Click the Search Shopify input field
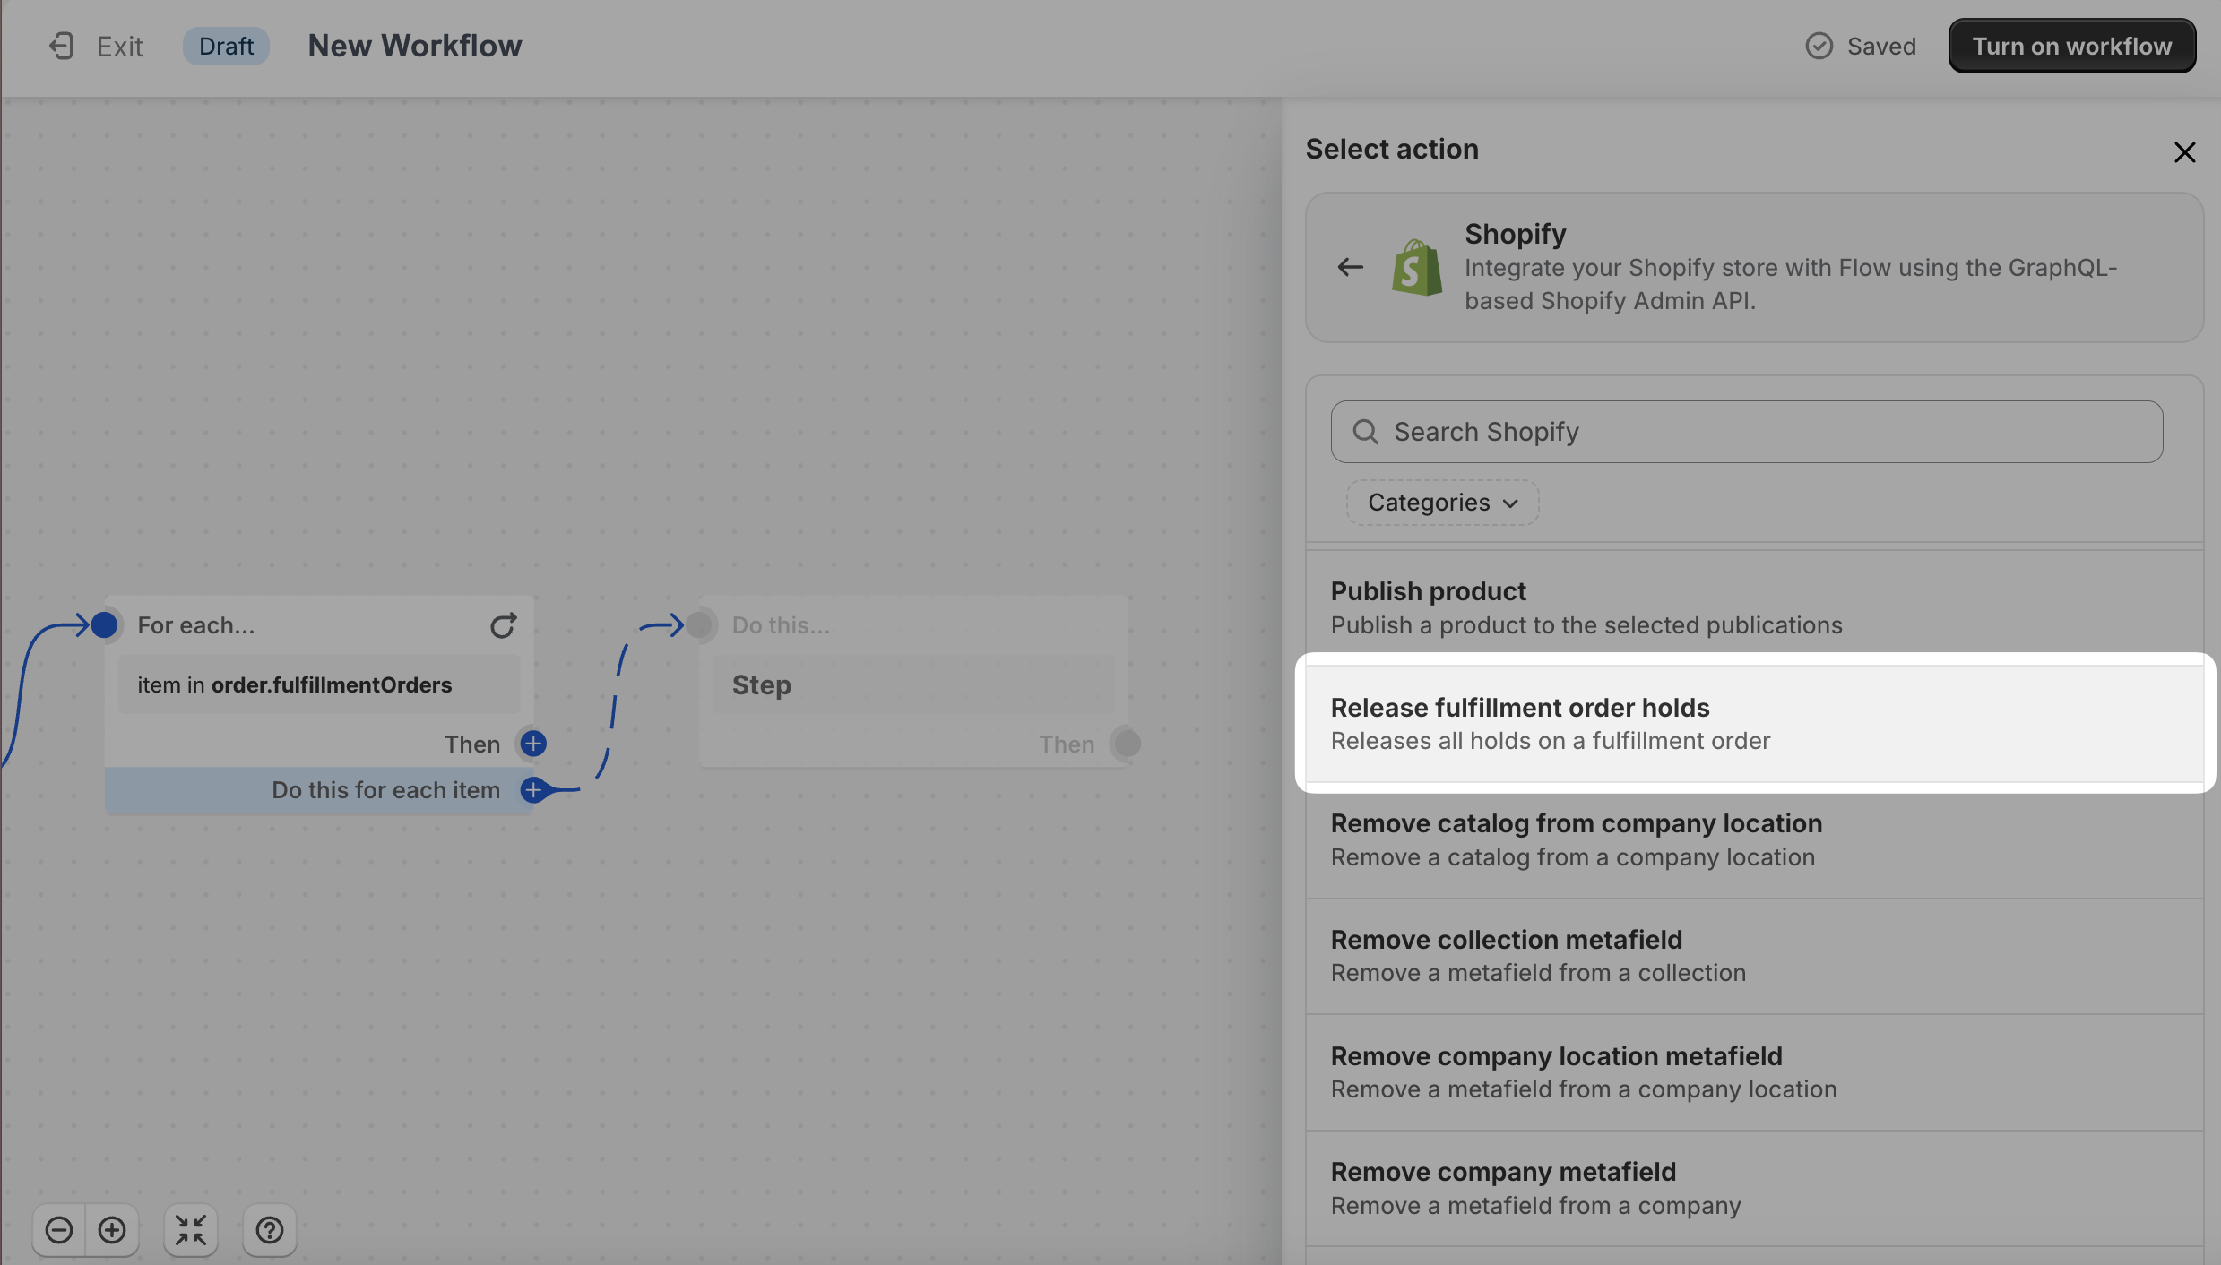The height and width of the screenshot is (1265, 2221). click(x=1746, y=432)
